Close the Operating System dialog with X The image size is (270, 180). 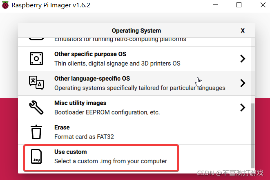[243, 31]
